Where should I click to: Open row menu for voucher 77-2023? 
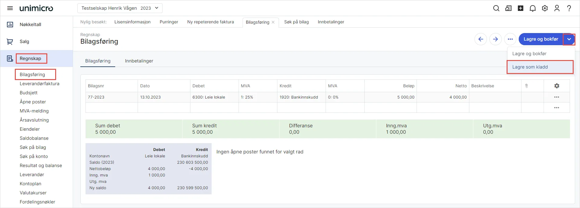(557, 97)
